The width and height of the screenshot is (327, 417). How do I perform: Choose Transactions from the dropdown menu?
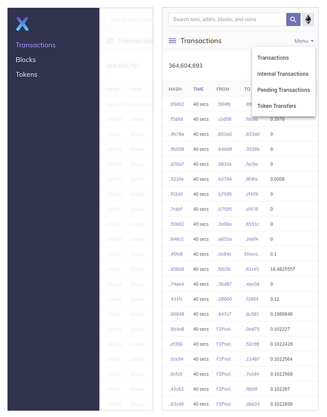(273, 57)
